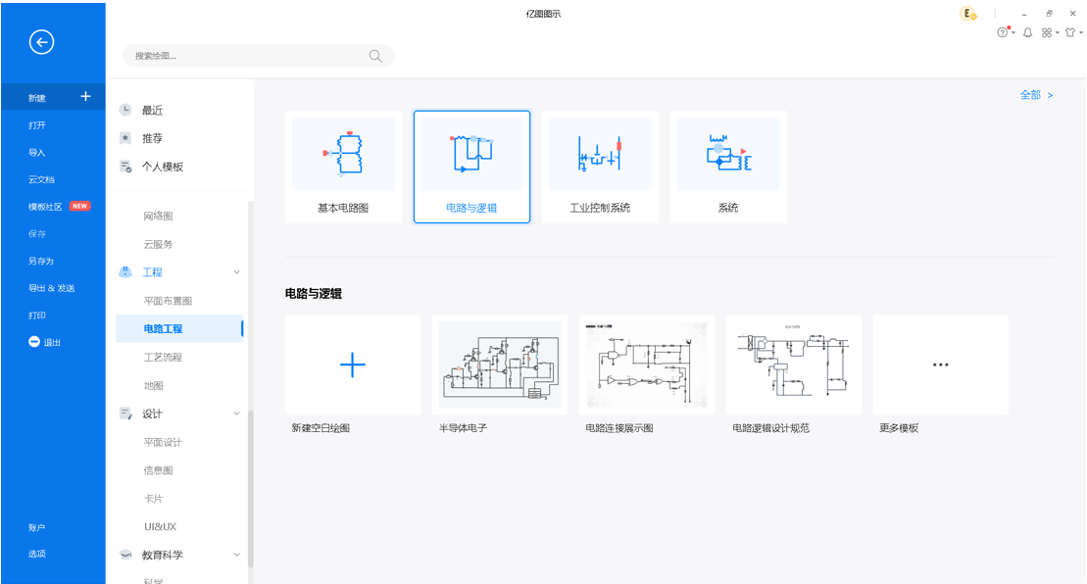This screenshot has width=1087, height=584.
Task: Collapse the 工程 section chevron
Action: (236, 272)
